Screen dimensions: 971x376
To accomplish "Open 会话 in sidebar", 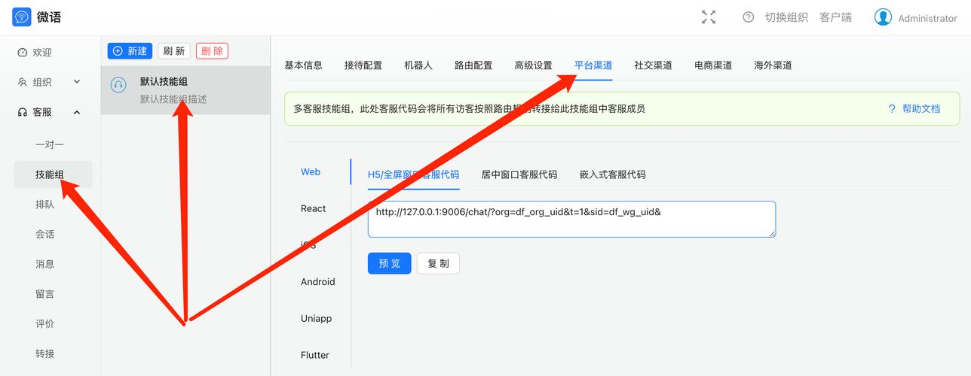I will click(x=45, y=234).
